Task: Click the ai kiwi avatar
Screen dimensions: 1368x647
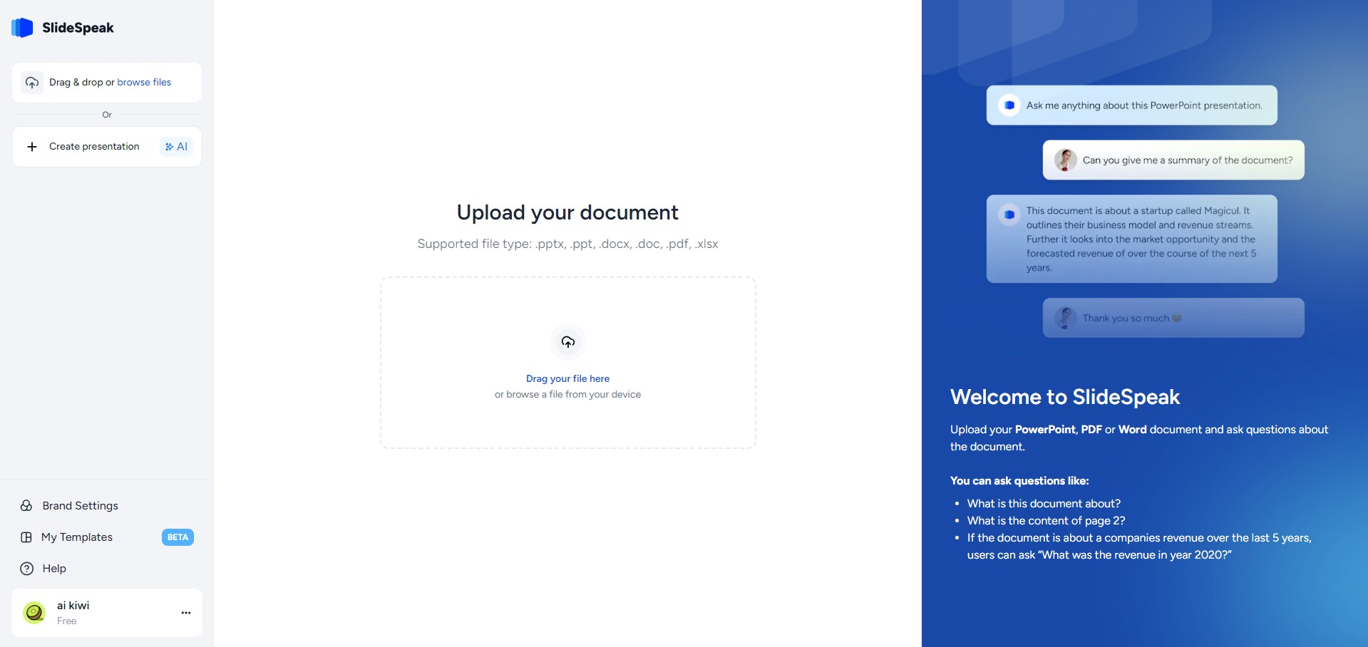Action: 34,612
